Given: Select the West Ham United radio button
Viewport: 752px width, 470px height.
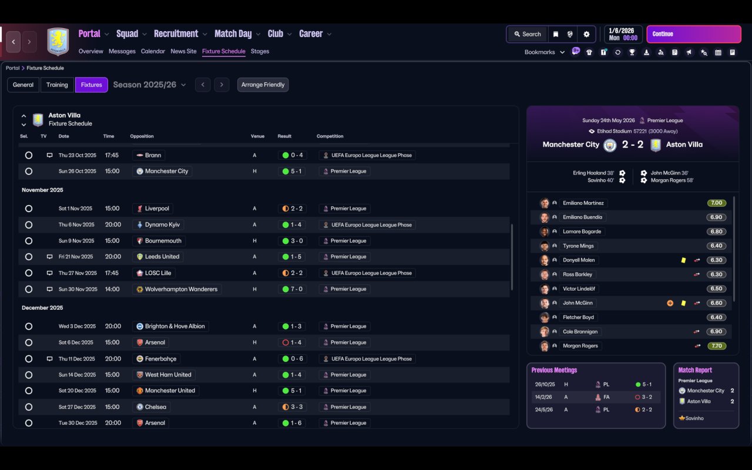Looking at the screenshot, I should pos(29,375).
